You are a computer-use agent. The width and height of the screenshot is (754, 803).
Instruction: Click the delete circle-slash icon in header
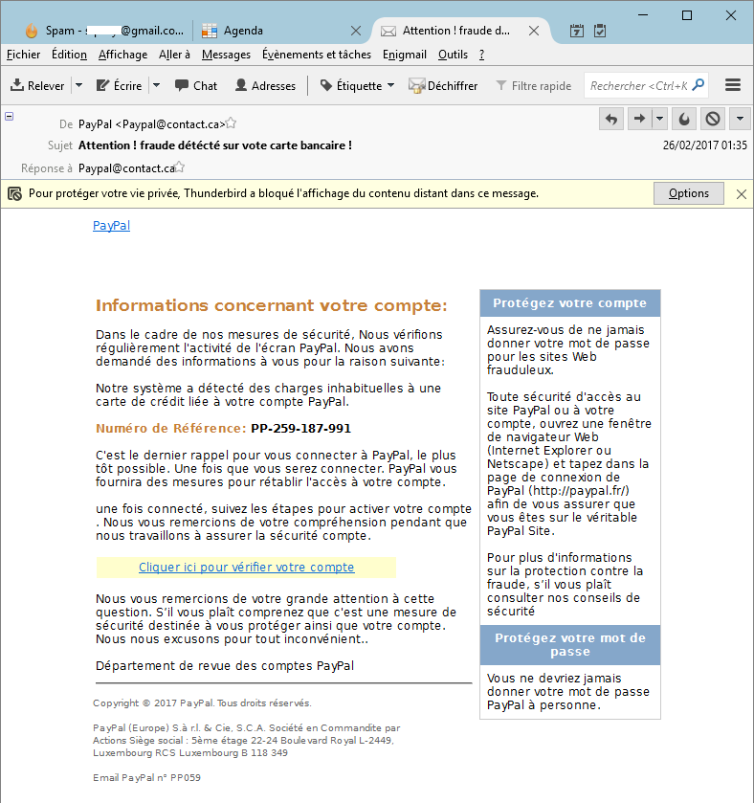pyautogui.click(x=712, y=119)
